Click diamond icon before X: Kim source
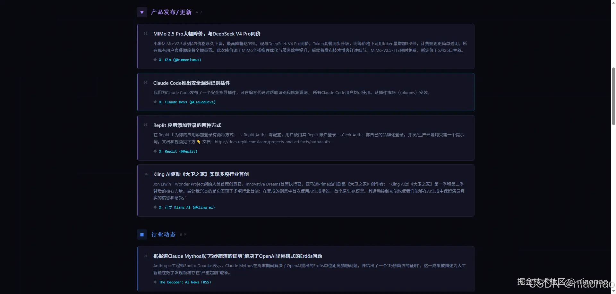Image resolution: width=616 pixels, height=294 pixels. pyautogui.click(x=155, y=60)
